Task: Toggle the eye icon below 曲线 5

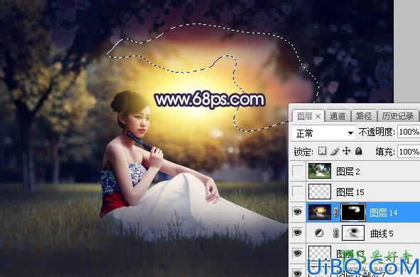Action: 297,253
